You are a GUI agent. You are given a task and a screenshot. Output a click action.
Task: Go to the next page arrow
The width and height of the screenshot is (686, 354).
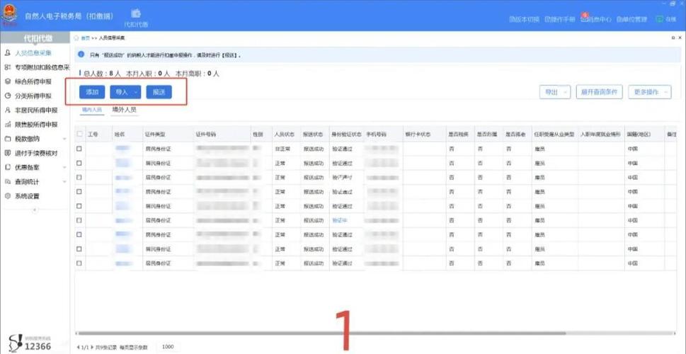click(91, 347)
